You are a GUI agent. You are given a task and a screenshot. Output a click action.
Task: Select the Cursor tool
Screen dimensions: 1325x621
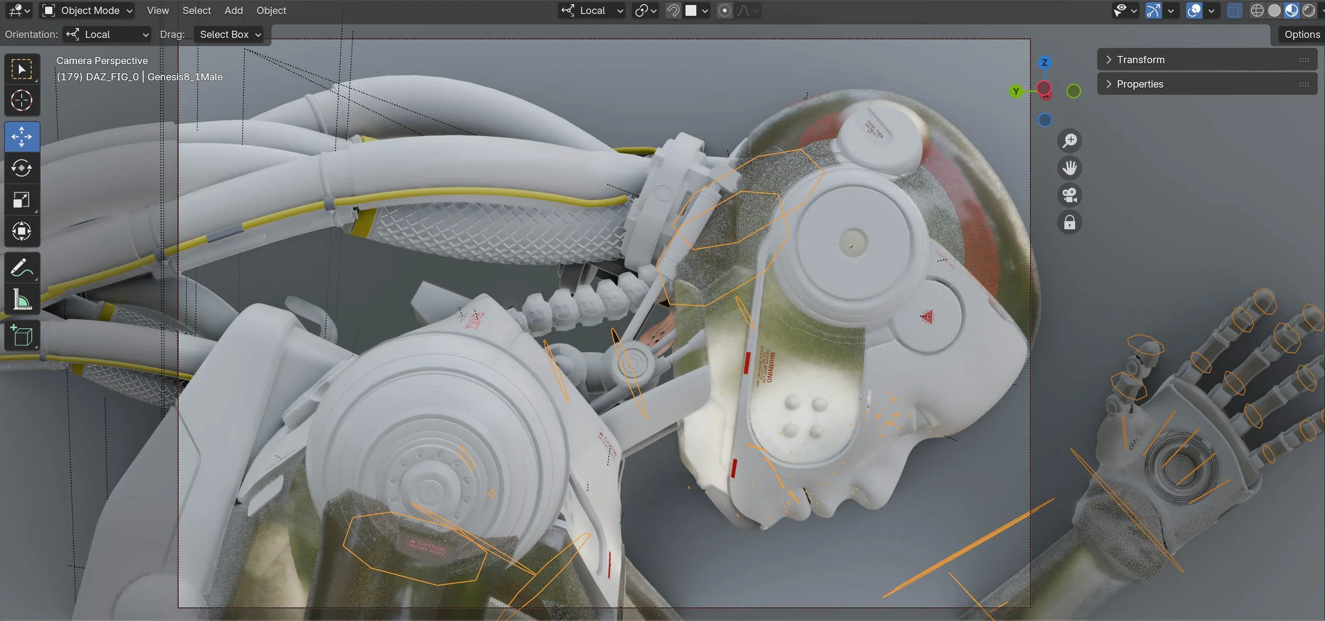tap(22, 100)
